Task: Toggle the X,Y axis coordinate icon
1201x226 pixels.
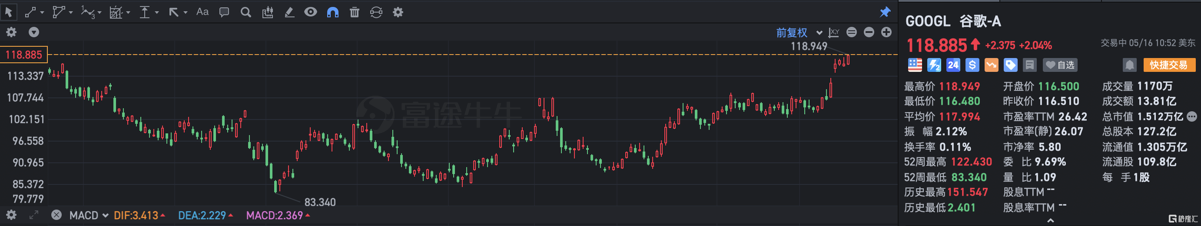Action: click(x=833, y=32)
